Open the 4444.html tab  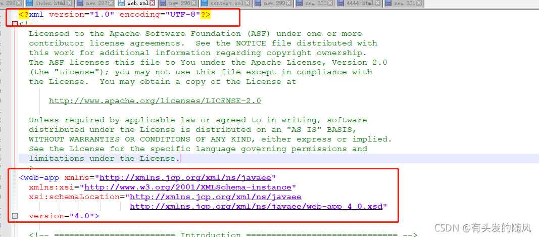coord(360,4)
